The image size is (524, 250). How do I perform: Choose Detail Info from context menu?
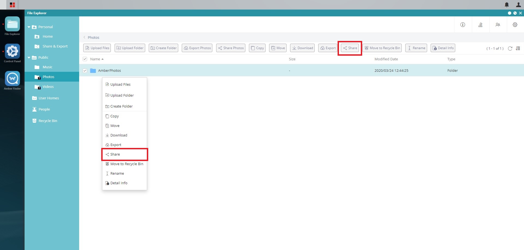[124, 183]
